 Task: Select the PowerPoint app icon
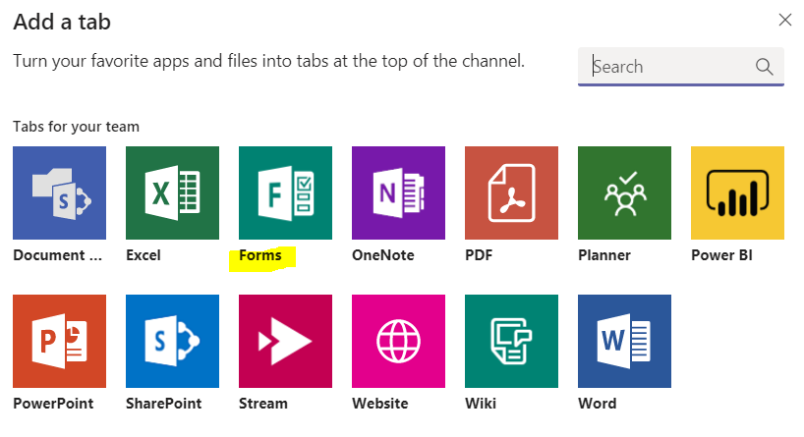coord(60,341)
